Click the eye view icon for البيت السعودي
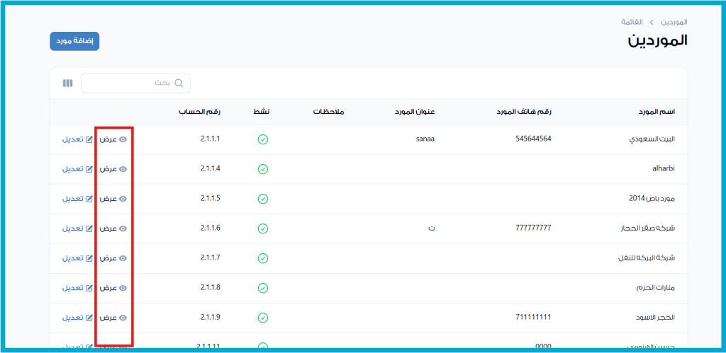The image size is (726, 353). (x=123, y=139)
